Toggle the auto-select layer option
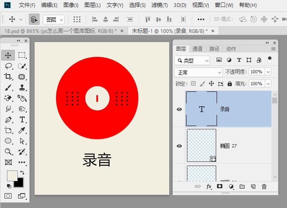 34,19
